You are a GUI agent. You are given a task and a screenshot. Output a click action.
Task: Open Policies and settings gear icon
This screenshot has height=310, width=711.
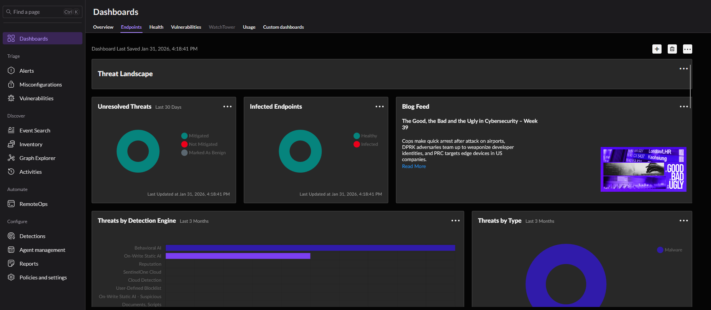[11, 277]
